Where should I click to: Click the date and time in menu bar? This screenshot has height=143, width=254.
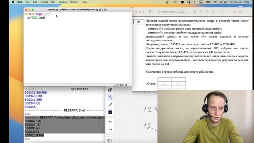pos(240,2)
